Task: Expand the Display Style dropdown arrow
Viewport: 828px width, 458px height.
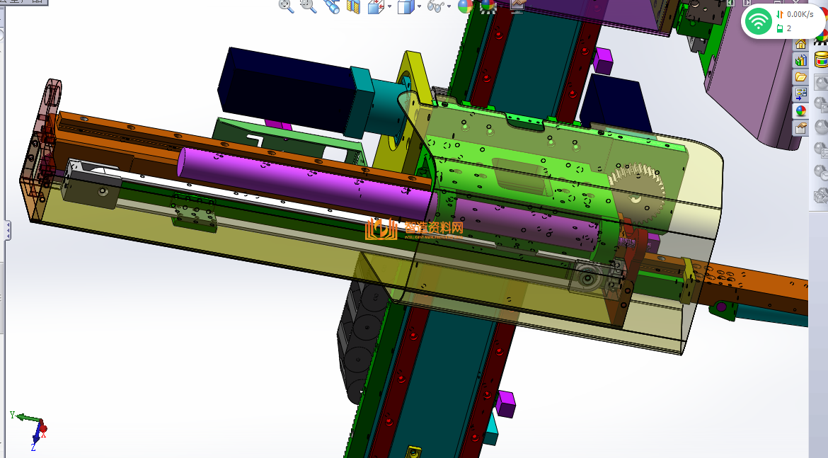Action: (x=419, y=7)
